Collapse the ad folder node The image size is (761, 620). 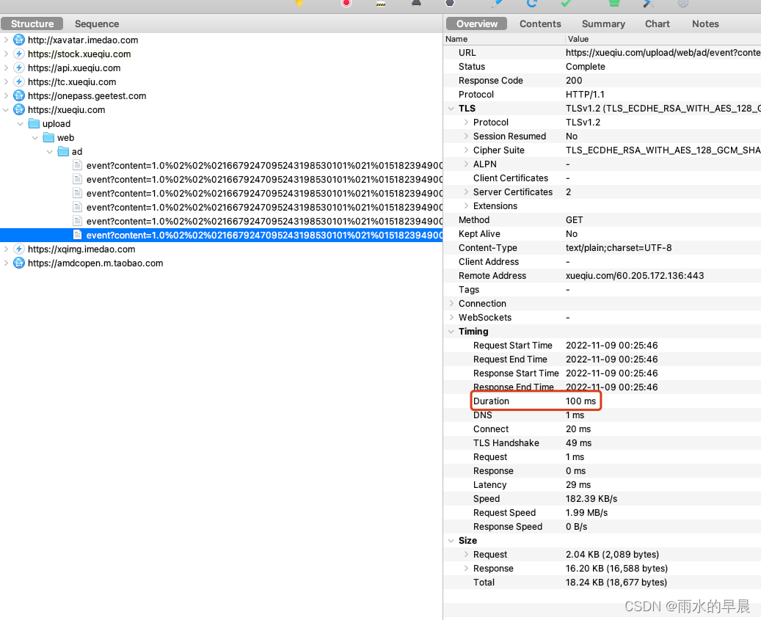[49, 152]
